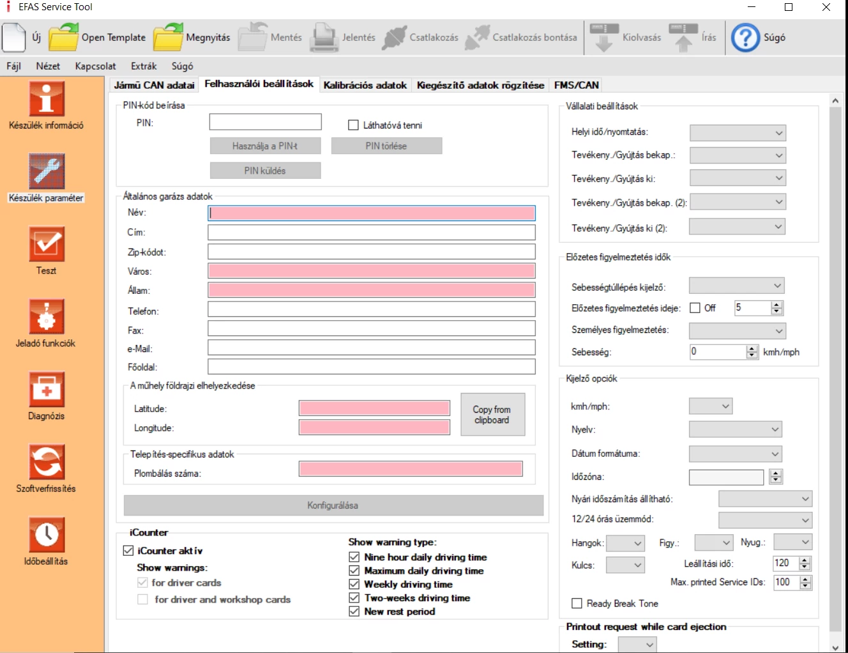Open the Nyelv language dropdown
The image size is (848, 653).
click(x=736, y=429)
